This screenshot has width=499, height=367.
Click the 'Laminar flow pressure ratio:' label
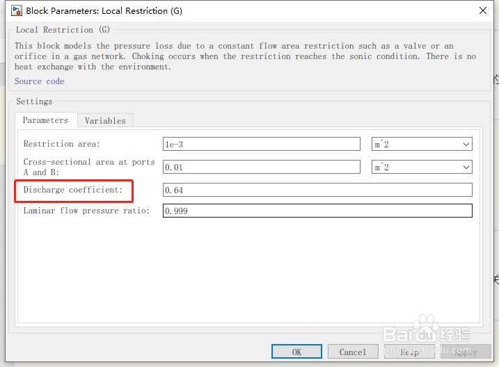click(86, 211)
